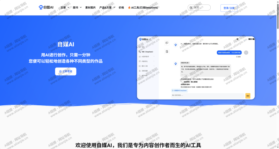Click the hero heading 自媒AI
This screenshot has width=279, height=149.
tap(66, 44)
